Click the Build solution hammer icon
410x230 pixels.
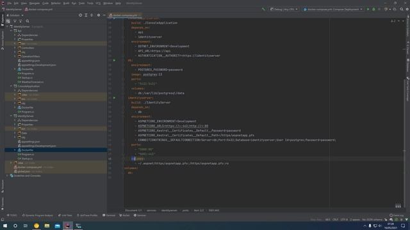click(x=263, y=9)
